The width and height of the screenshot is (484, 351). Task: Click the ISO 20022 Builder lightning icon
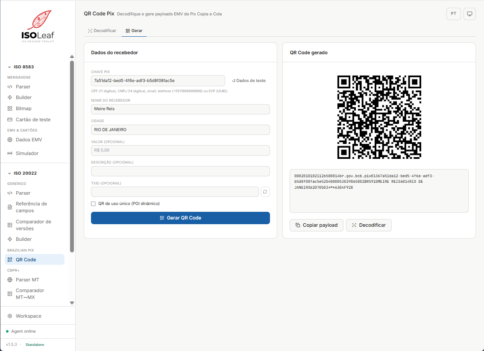10,240
